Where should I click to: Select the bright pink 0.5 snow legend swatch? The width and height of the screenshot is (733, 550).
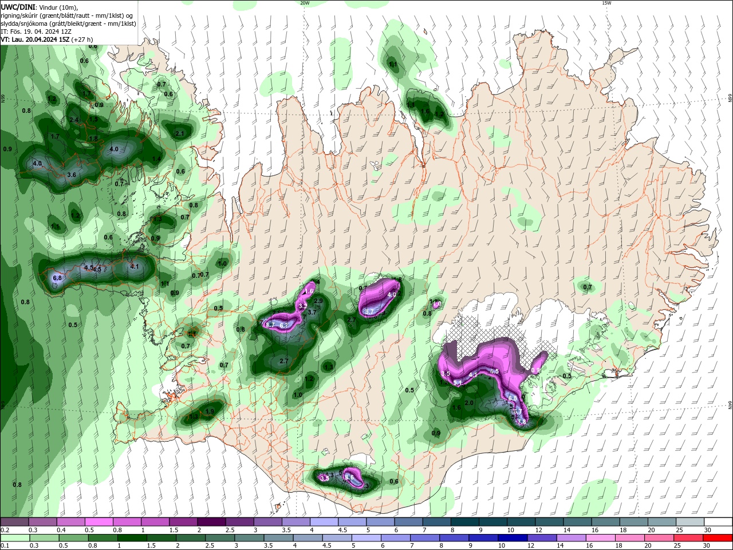coord(98,522)
